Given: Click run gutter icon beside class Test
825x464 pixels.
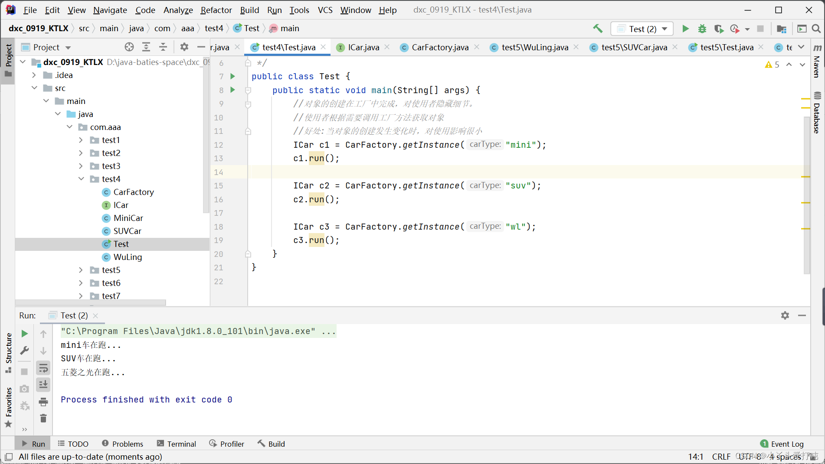Looking at the screenshot, I should coord(232,76).
